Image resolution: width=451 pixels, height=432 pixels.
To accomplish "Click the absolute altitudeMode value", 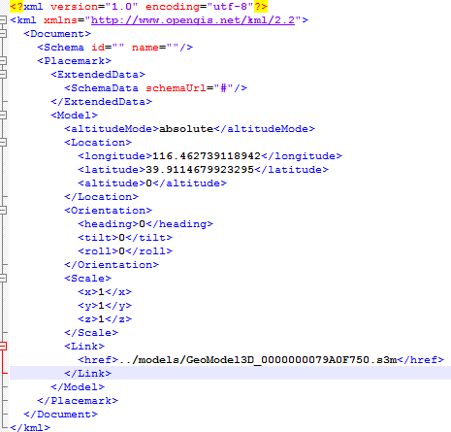I will [x=186, y=129].
